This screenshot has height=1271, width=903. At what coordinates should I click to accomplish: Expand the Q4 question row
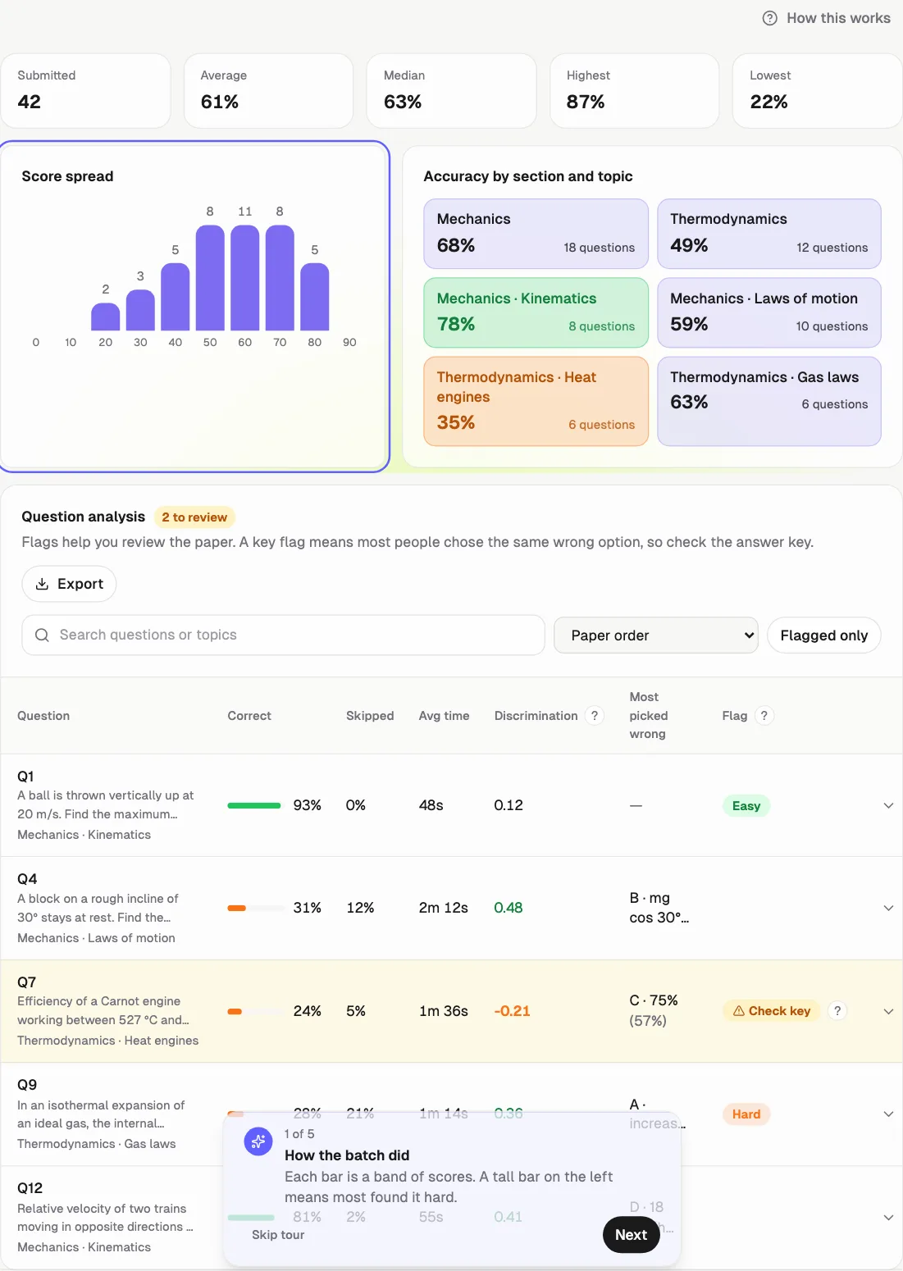[x=888, y=908]
